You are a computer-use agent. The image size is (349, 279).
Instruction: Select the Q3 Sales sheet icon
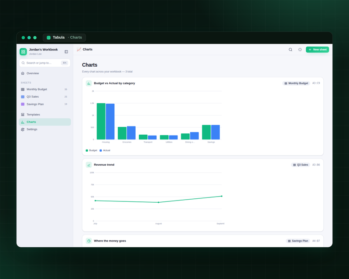pyautogui.click(x=23, y=97)
